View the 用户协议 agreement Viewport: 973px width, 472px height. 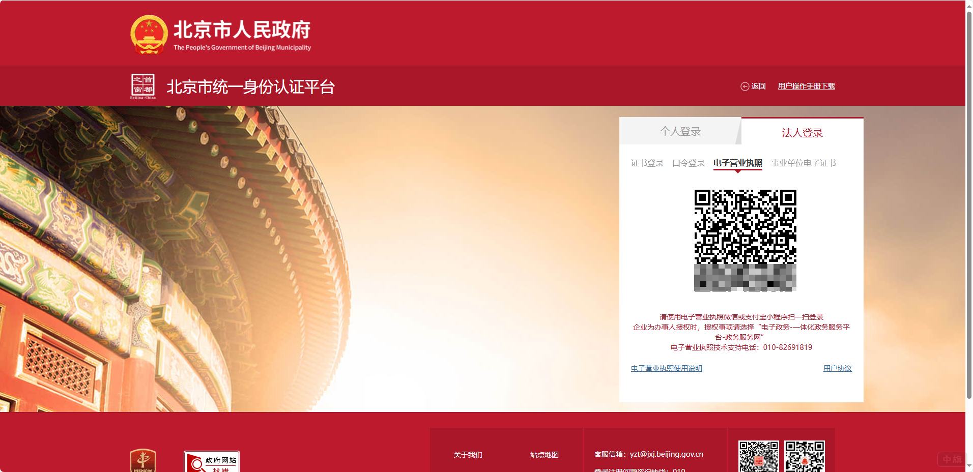(x=837, y=368)
